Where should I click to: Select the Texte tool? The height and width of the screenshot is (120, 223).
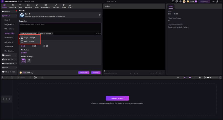point(20,6)
